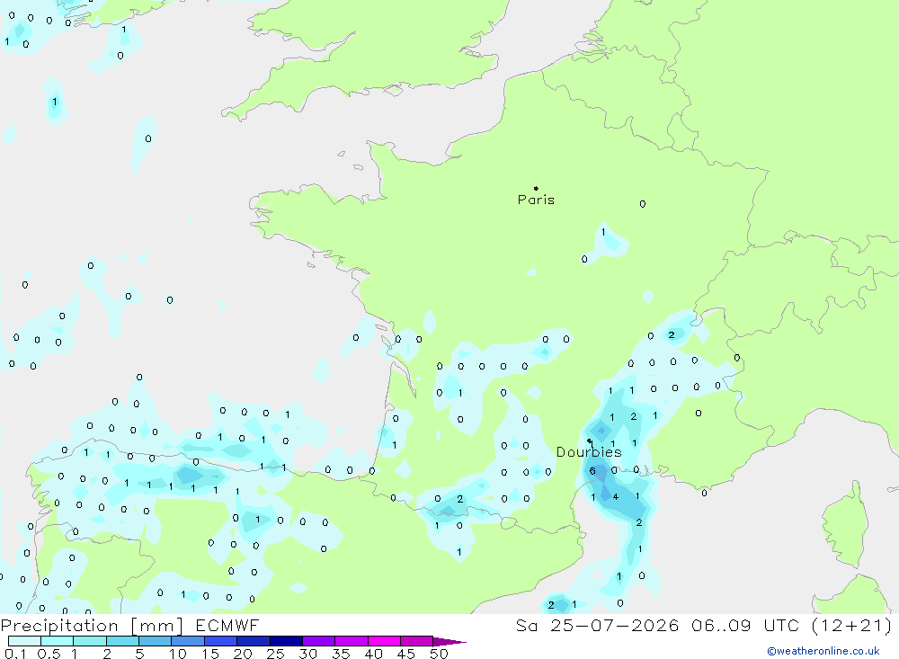Viewport: 899px width, 659px height.
Task: Click the legend value 0.5
Action: (49, 654)
